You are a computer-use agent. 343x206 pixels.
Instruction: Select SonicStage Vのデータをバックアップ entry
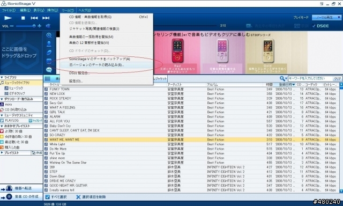point(107,59)
